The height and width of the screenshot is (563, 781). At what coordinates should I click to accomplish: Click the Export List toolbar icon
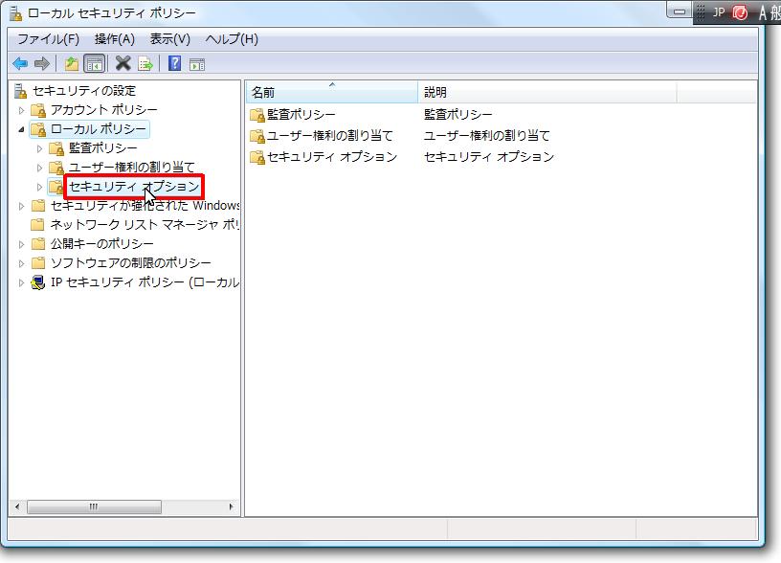(x=145, y=64)
